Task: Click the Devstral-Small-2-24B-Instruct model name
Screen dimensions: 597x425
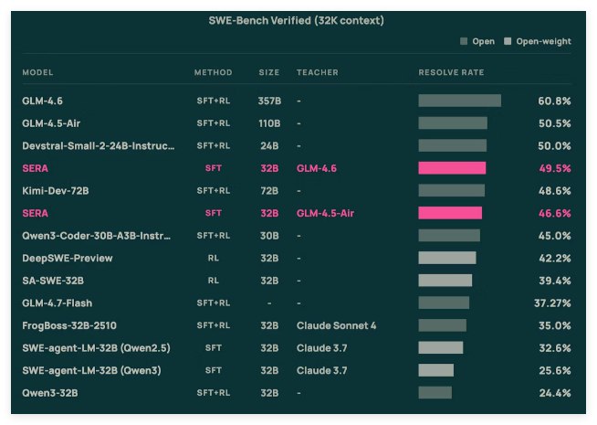Action: (x=98, y=145)
